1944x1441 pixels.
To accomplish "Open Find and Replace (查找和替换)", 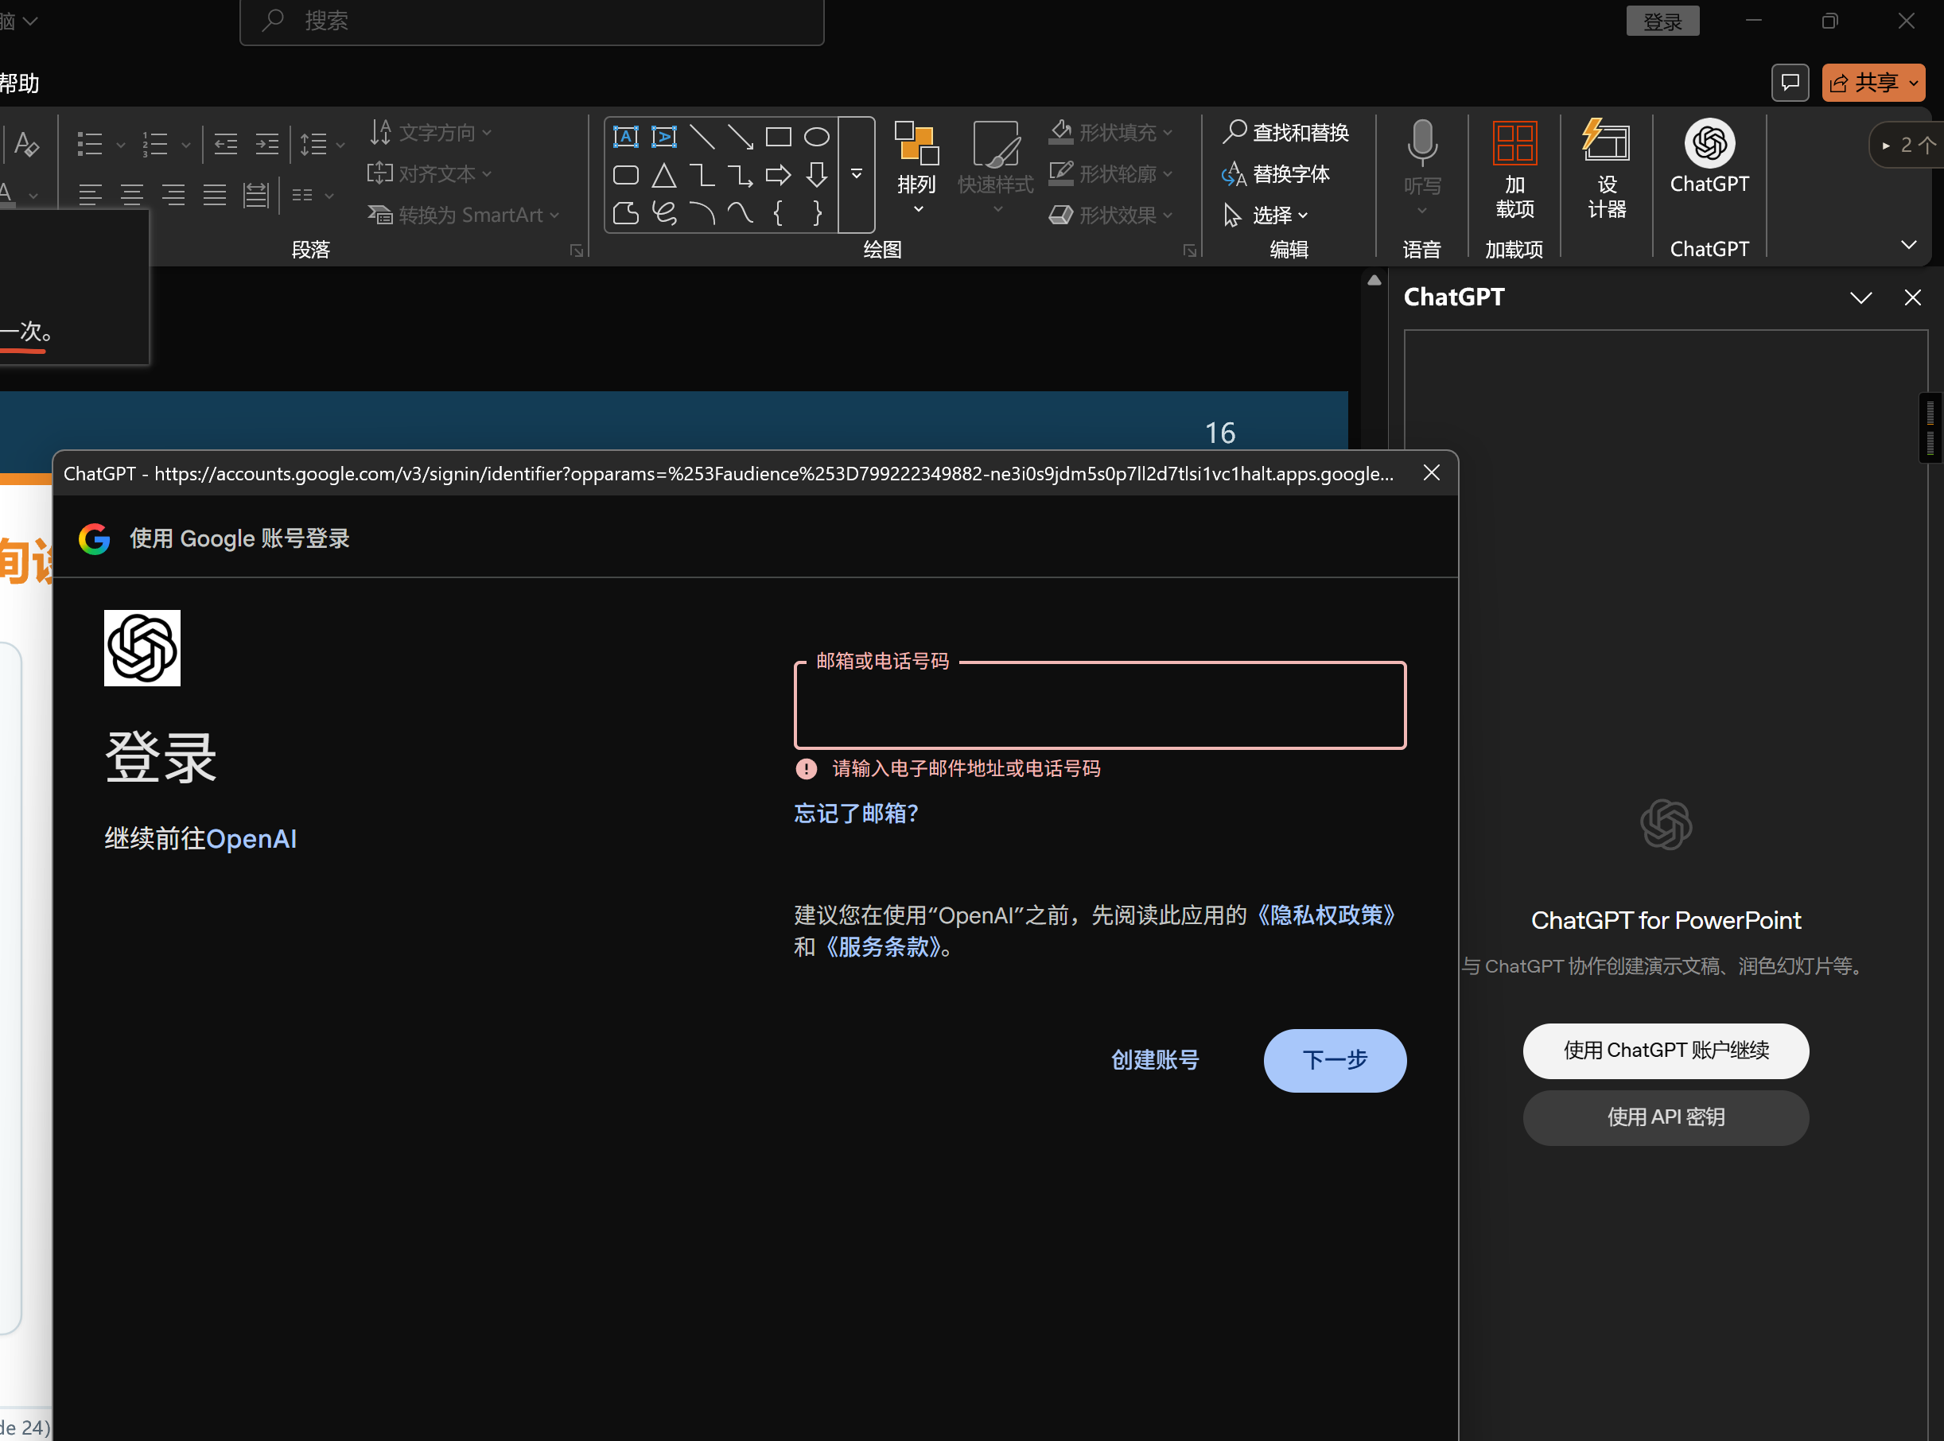I will [x=1285, y=133].
